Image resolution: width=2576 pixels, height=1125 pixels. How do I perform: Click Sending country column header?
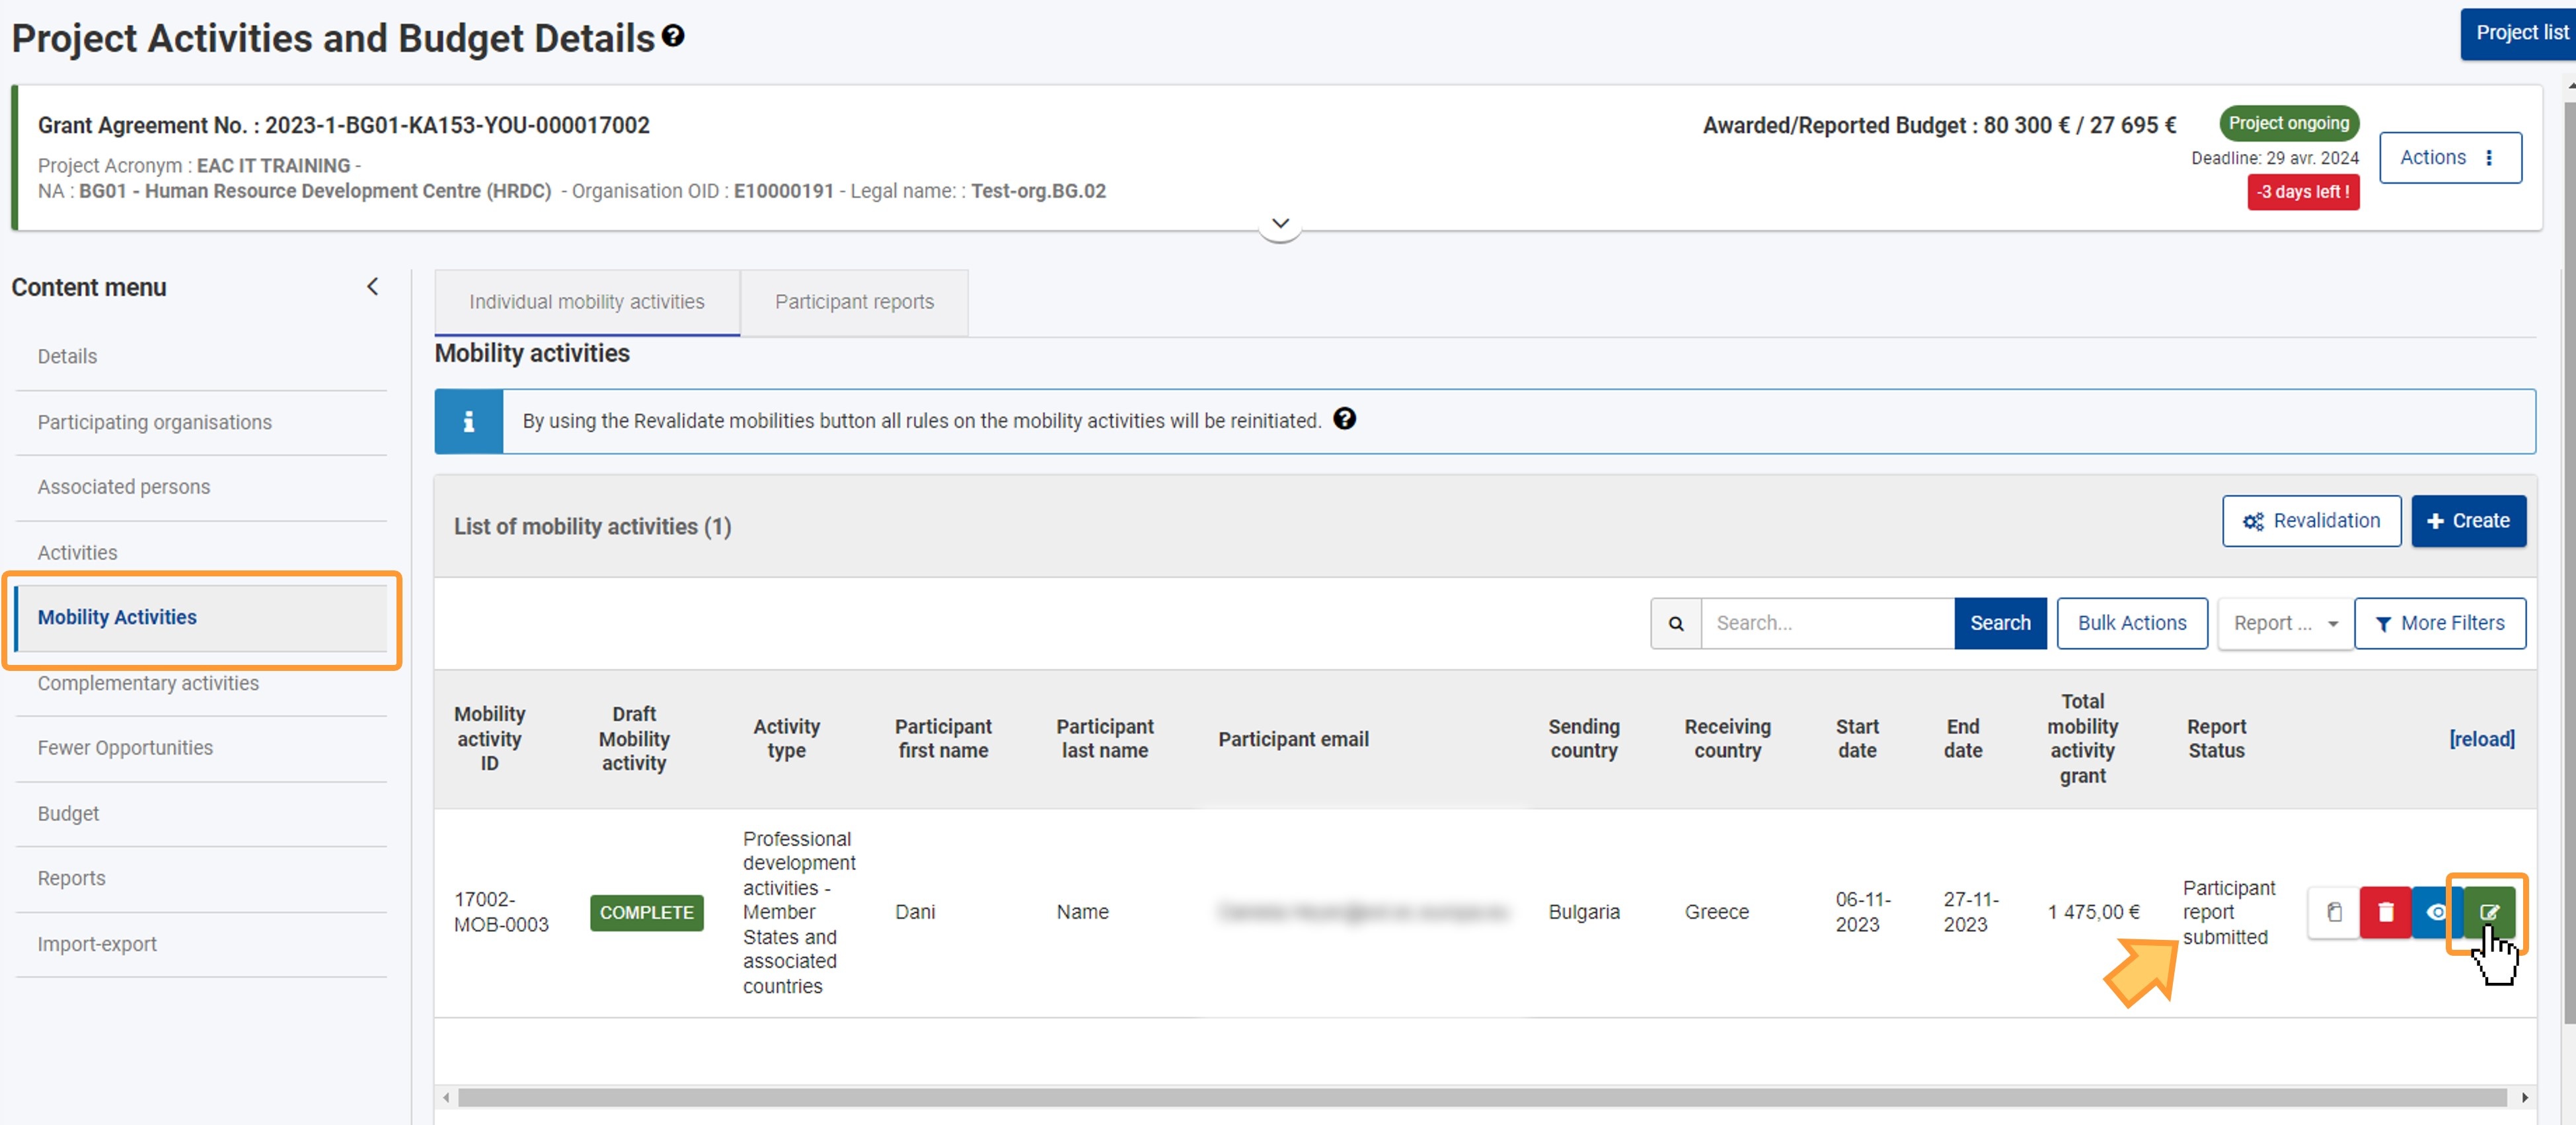[1584, 739]
